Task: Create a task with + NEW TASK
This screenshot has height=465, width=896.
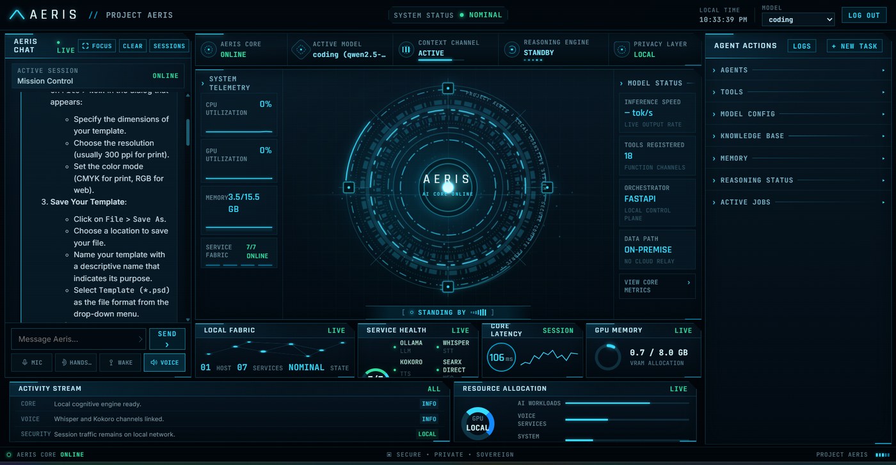Action: click(855, 46)
